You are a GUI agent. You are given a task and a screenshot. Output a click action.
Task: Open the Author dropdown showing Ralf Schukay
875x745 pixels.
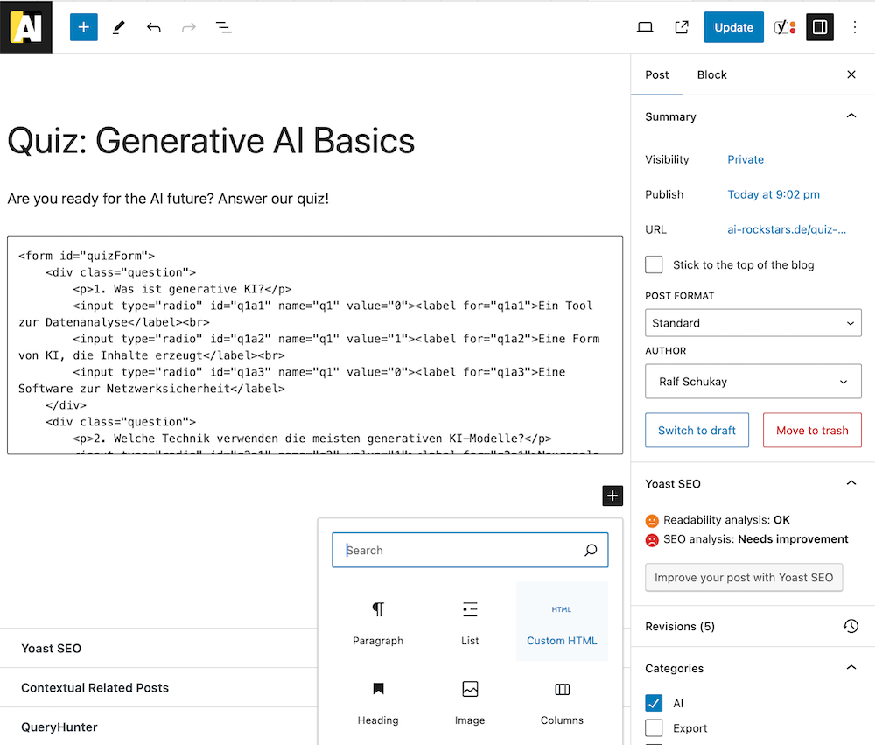pyautogui.click(x=752, y=382)
